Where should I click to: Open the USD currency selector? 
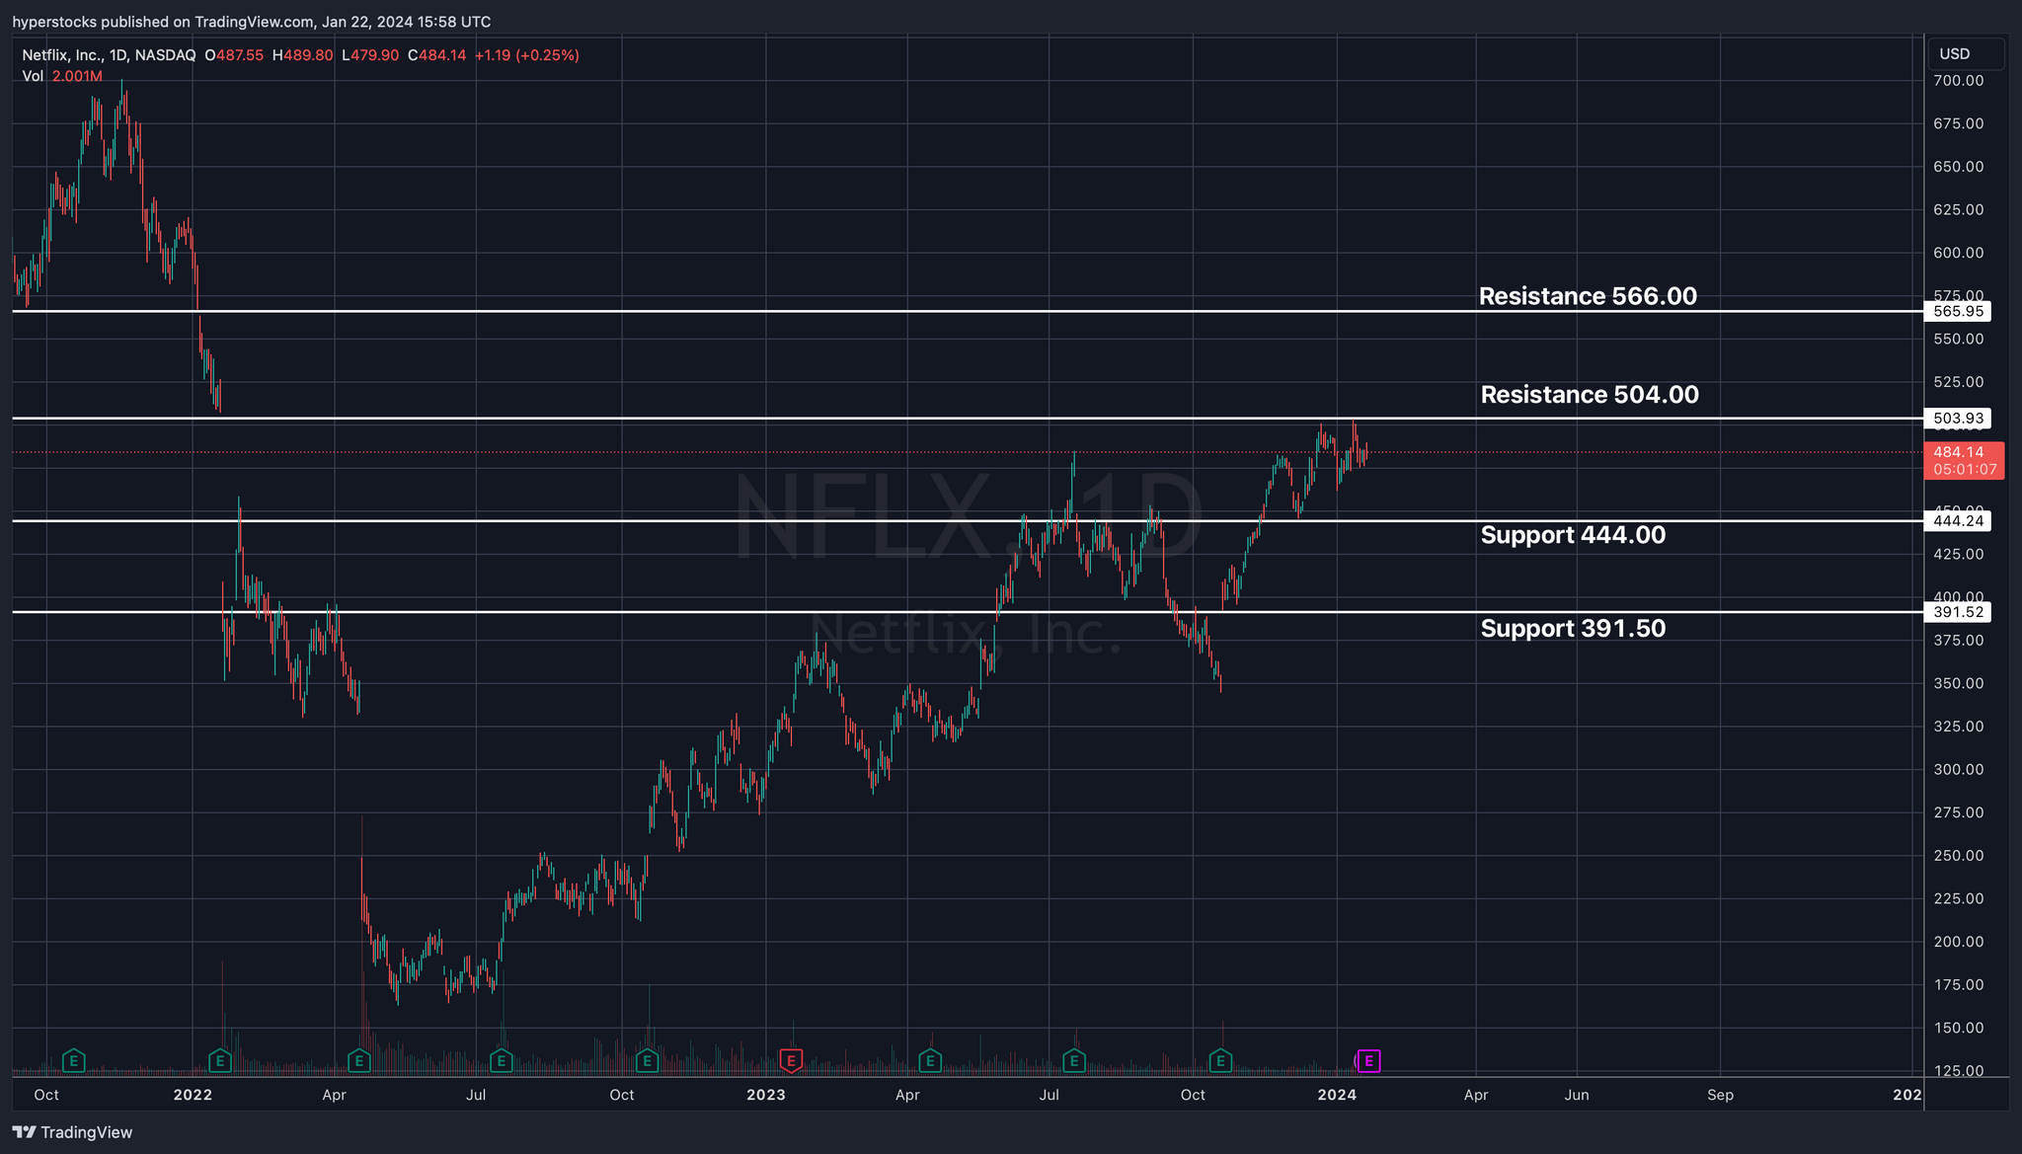[x=1964, y=54]
